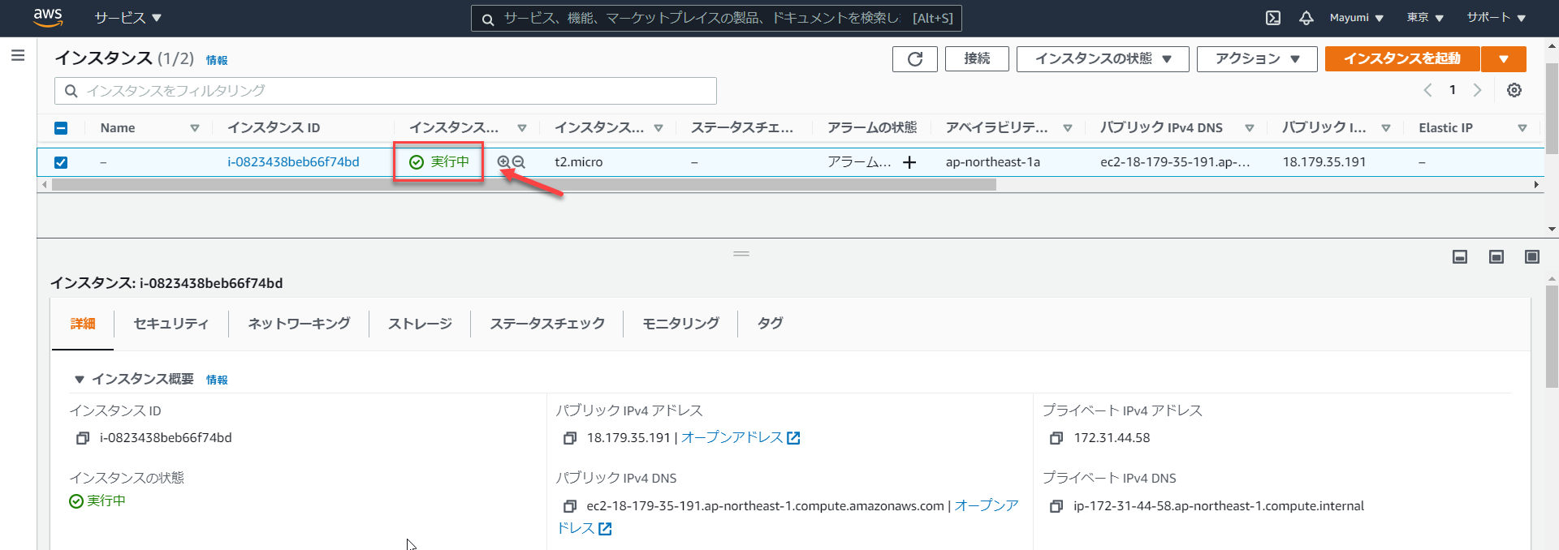Go to the previous page arrow
Screen dimensions: 1559x550
[1427, 90]
